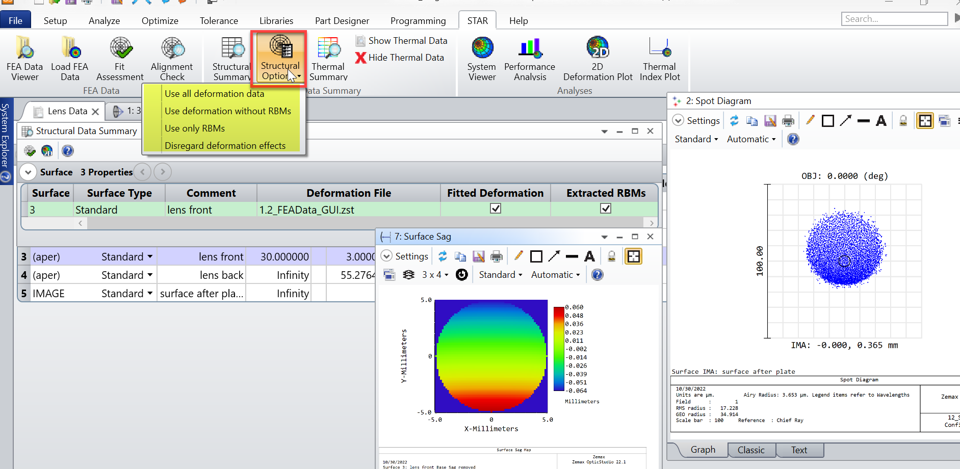Open the FEA Data Viewer

(x=24, y=58)
